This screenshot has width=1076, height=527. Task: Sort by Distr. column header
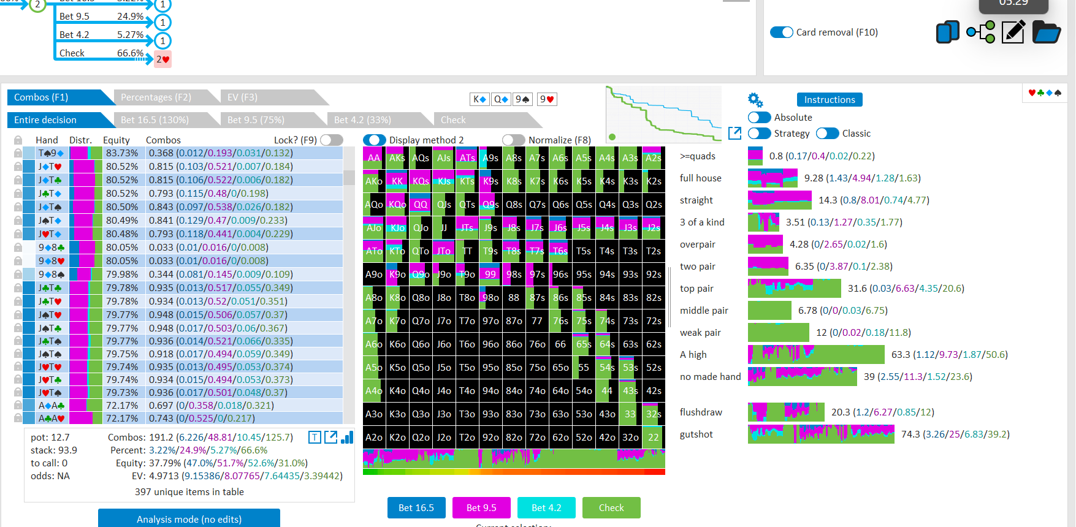tap(80, 140)
